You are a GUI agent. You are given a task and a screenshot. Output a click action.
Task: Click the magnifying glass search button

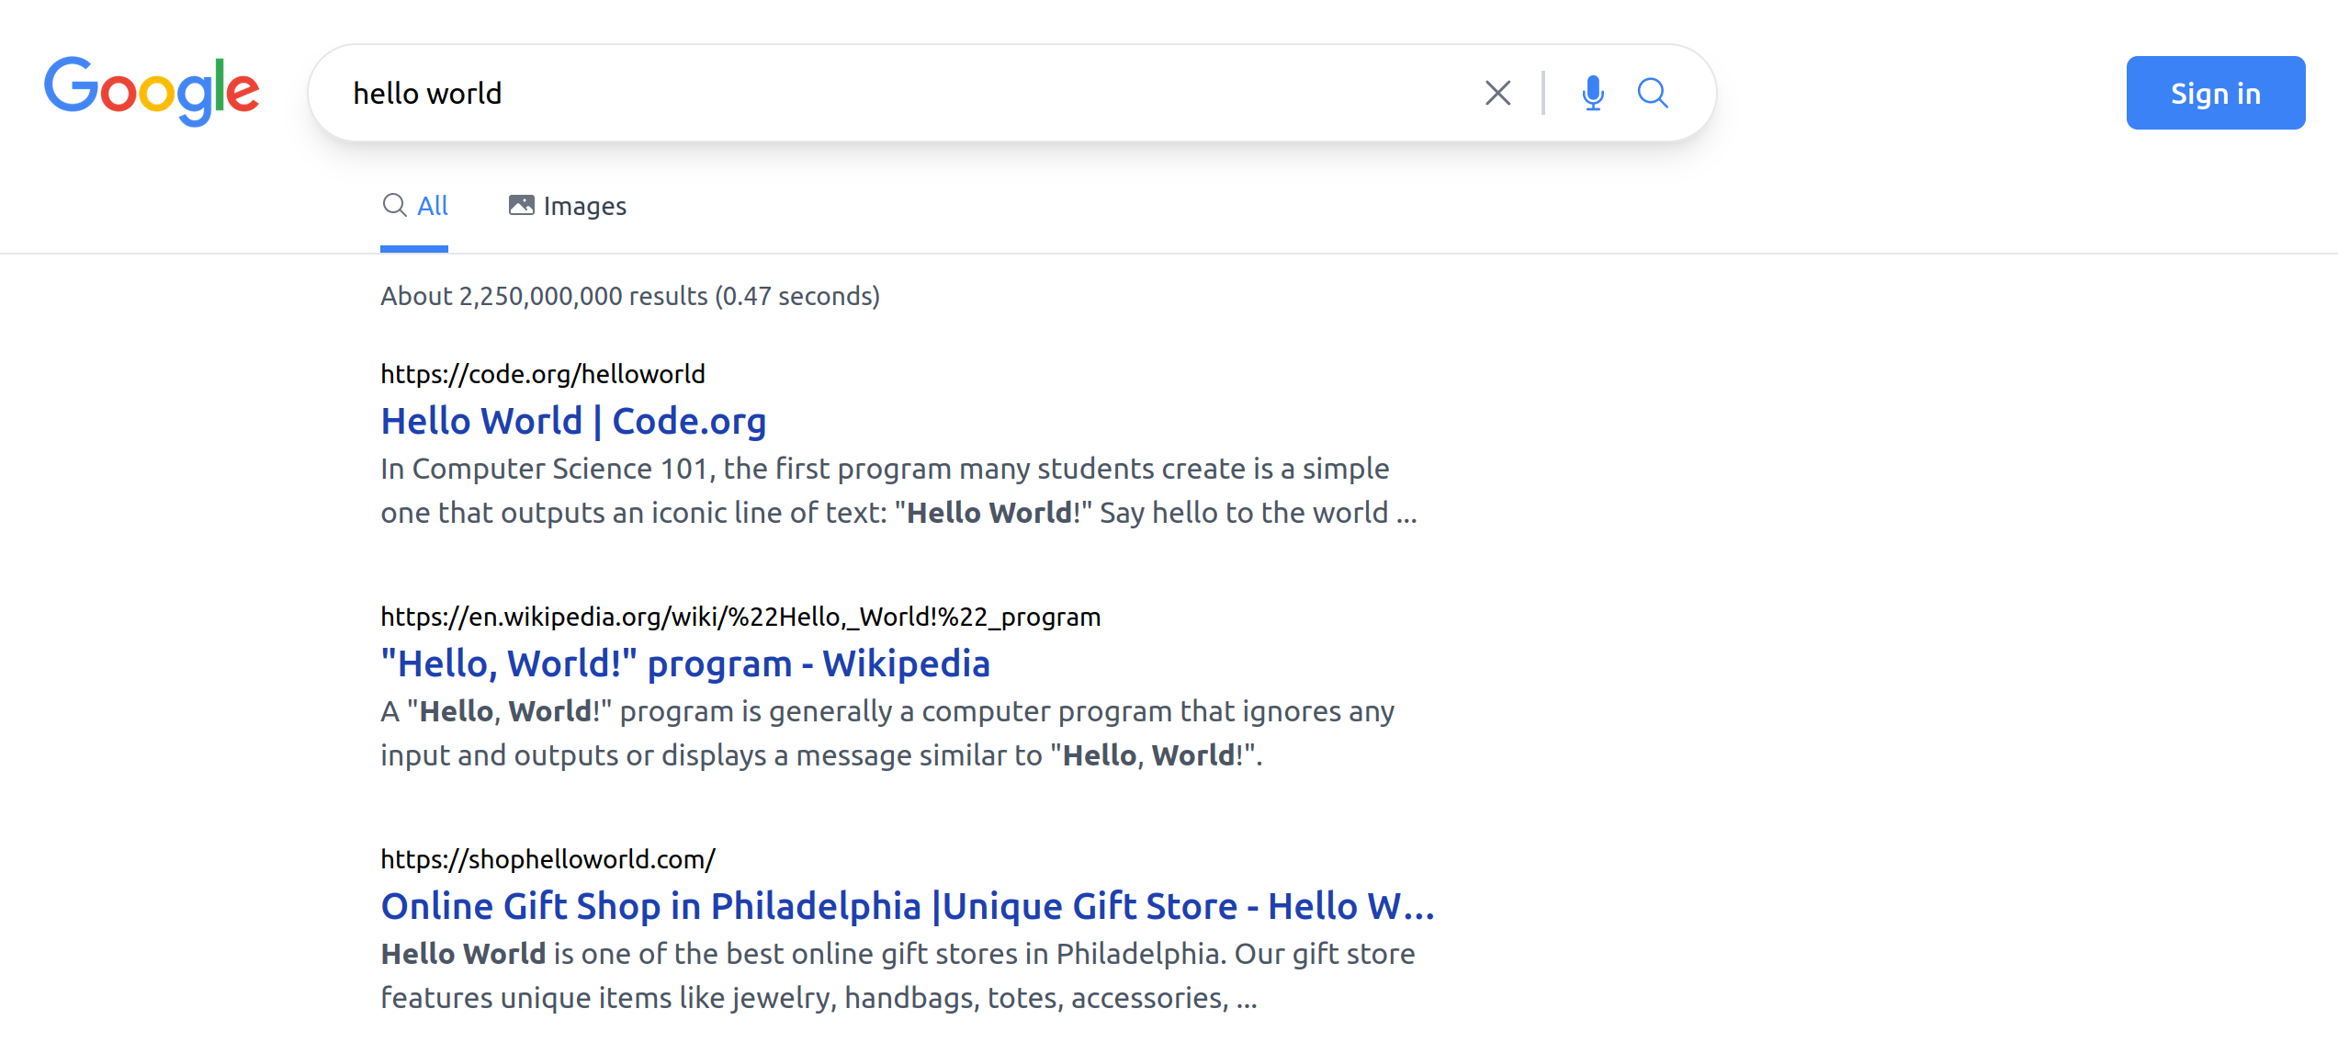tap(1653, 93)
